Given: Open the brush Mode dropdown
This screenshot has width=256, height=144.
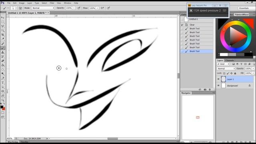Looking at the screenshot, I should click(x=43, y=8).
